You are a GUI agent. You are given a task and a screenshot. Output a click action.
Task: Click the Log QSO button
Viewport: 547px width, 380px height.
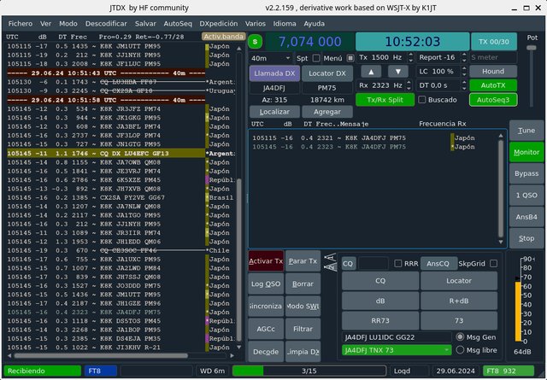(x=266, y=284)
